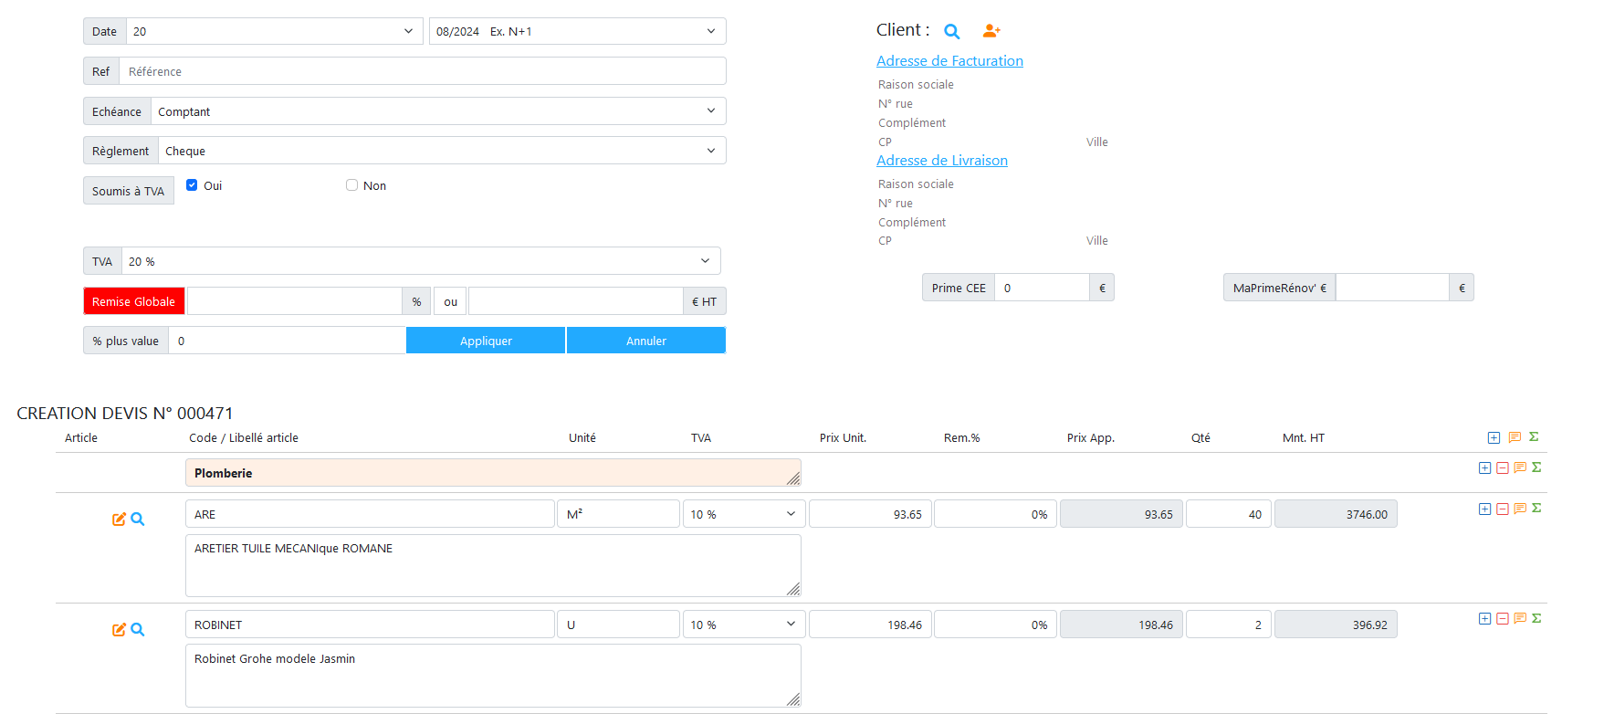Viewport: 1604px width, 714px height.
Task: Click the Remise Globale percent input
Action: point(294,301)
